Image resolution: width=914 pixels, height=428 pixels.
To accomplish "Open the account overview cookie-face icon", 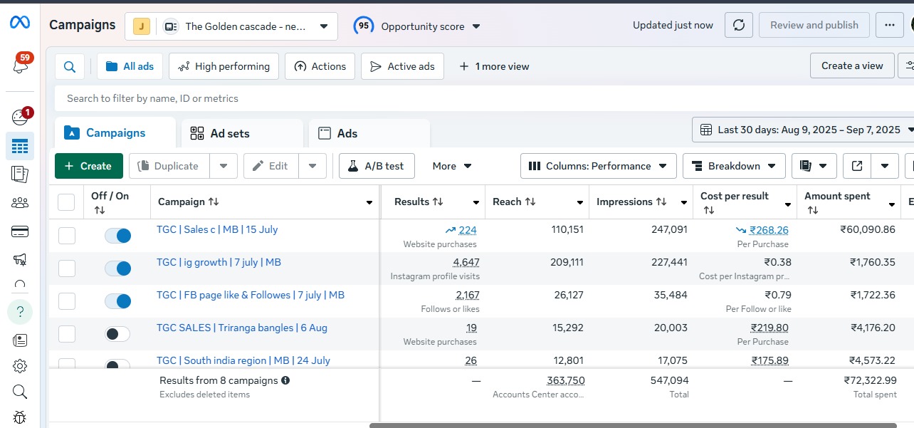I will click(x=20, y=118).
